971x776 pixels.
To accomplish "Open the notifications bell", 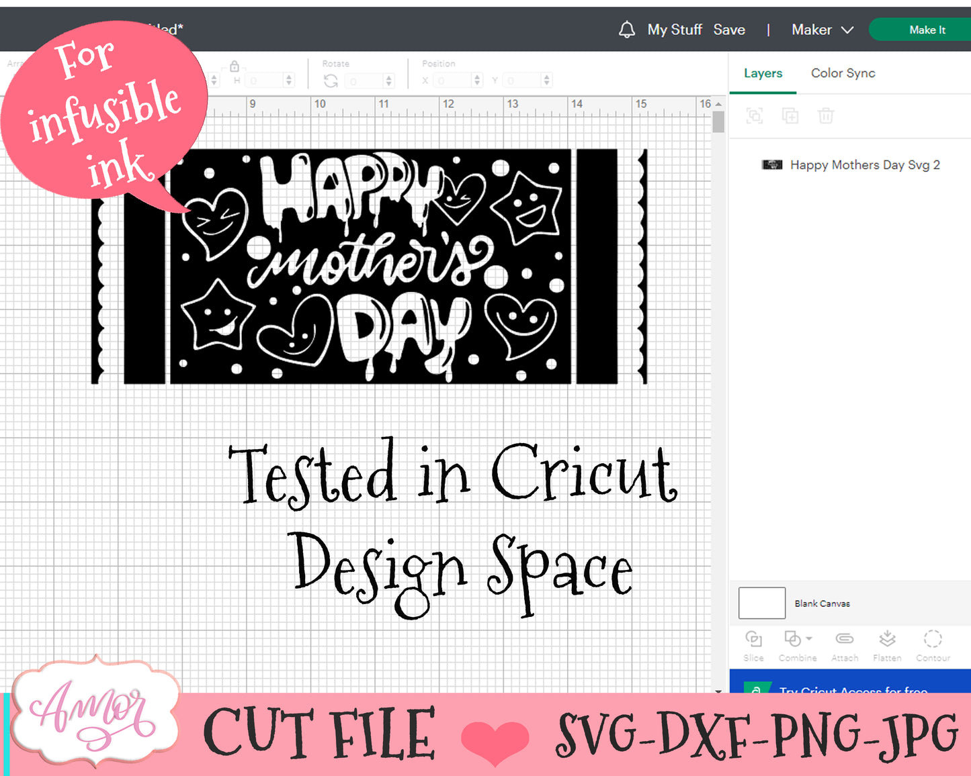I will [626, 30].
